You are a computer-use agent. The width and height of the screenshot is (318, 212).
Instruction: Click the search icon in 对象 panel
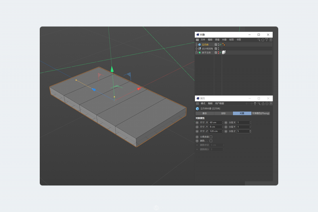click(259, 40)
